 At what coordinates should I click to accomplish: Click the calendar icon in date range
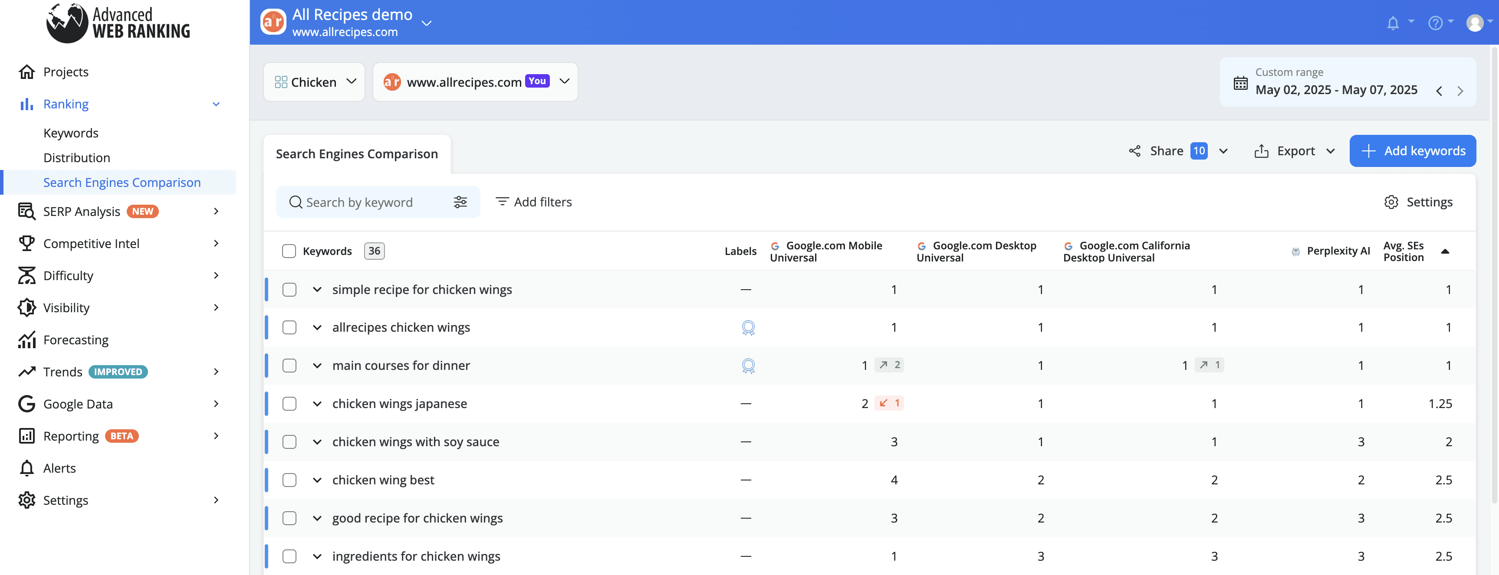click(x=1240, y=83)
